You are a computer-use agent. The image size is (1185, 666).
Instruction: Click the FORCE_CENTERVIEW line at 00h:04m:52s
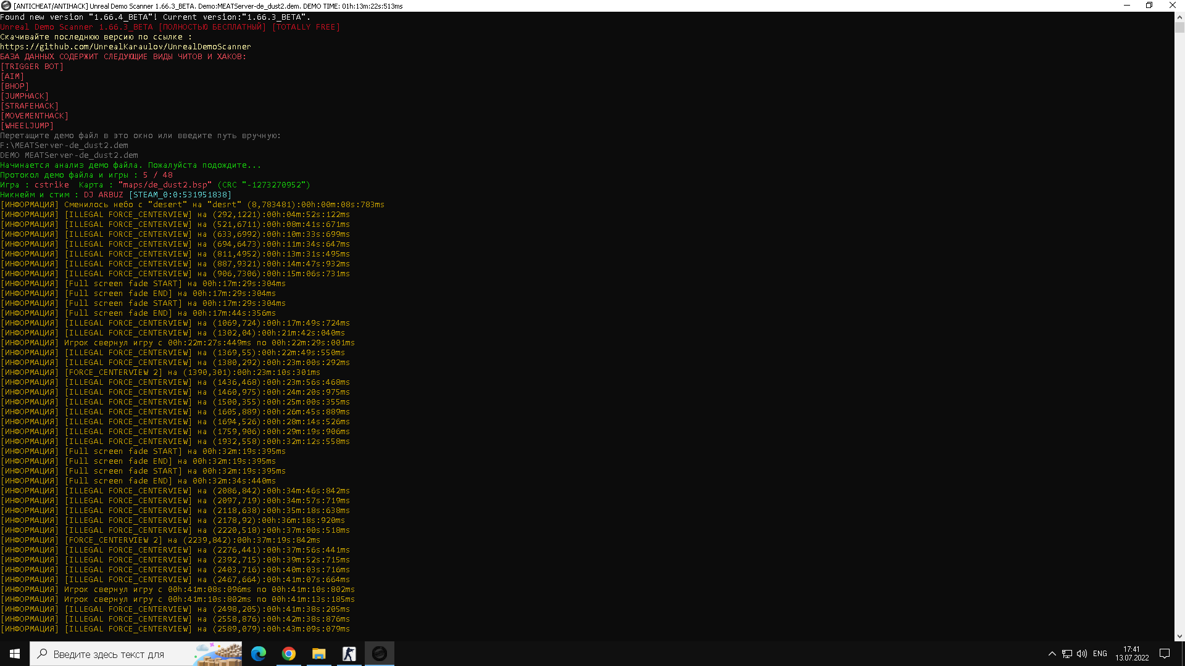coord(175,215)
